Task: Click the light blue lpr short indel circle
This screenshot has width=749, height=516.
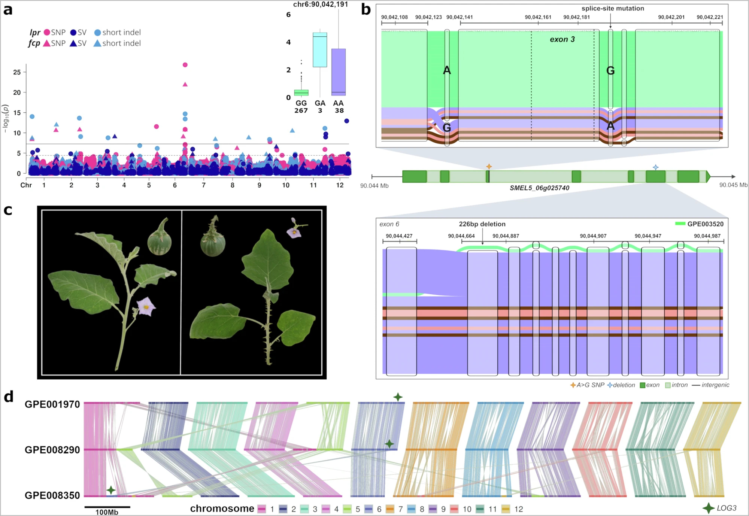Action: tap(97, 33)
